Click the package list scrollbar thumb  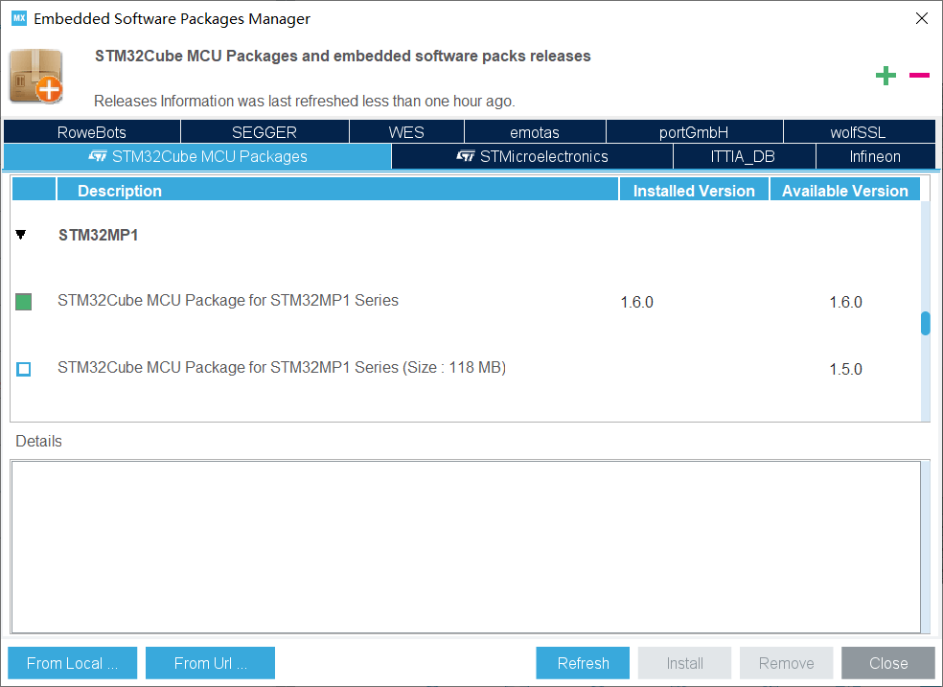926,323
